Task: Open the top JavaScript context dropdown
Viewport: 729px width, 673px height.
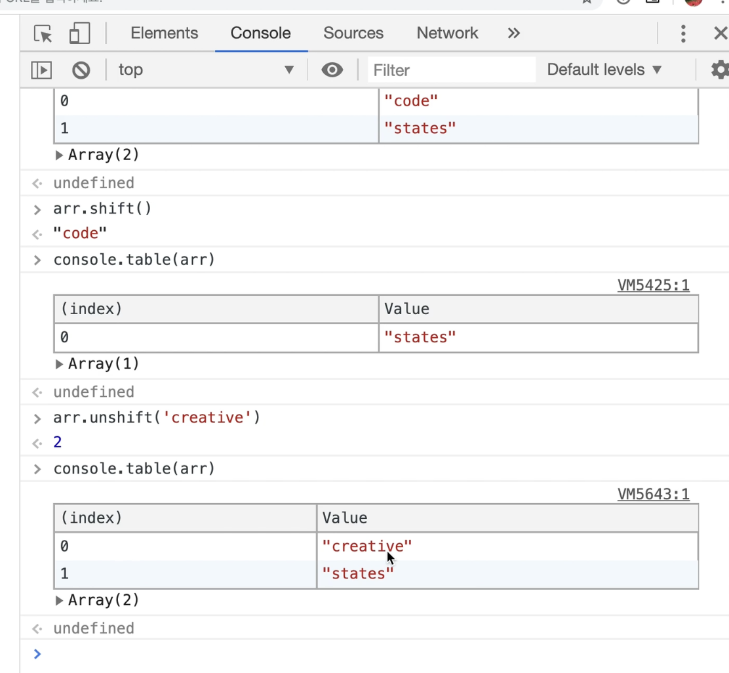Action: pos(206,70)
